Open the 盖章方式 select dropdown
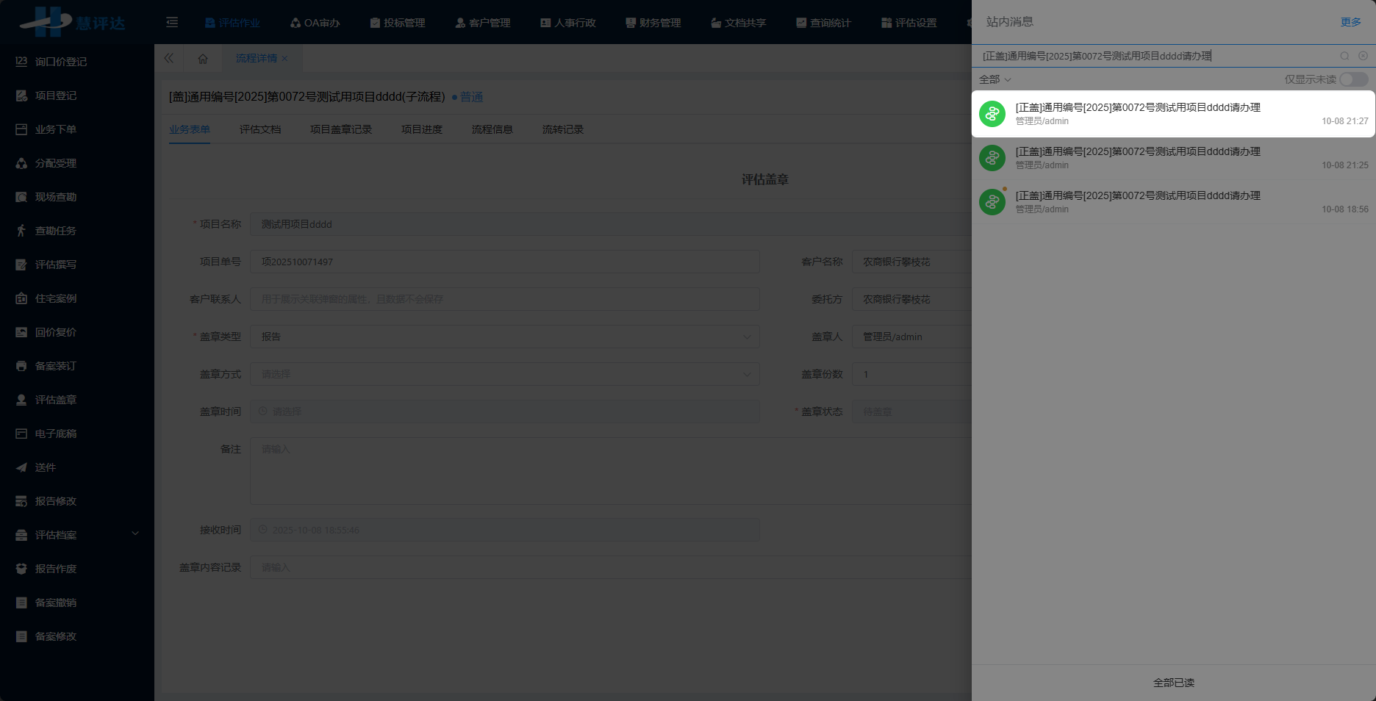1376x701 pixels. [504, 374]
